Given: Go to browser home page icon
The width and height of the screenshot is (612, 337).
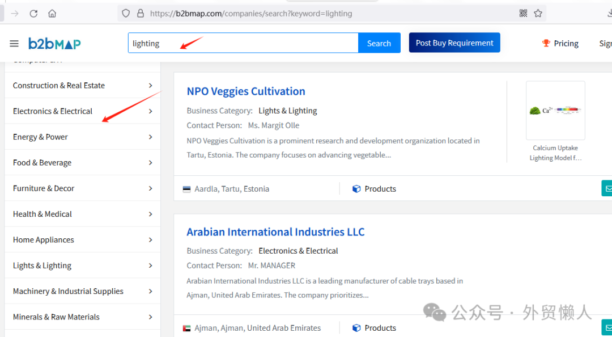Looking at the screenshot, I should pyautogui.click(x=52, y=14).
